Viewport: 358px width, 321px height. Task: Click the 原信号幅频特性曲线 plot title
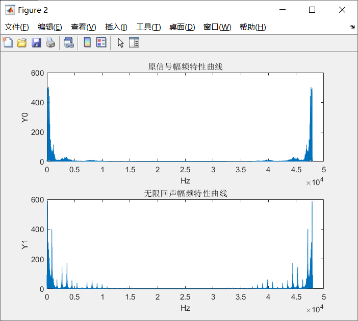pyautogui.click(x=185, y=66)
